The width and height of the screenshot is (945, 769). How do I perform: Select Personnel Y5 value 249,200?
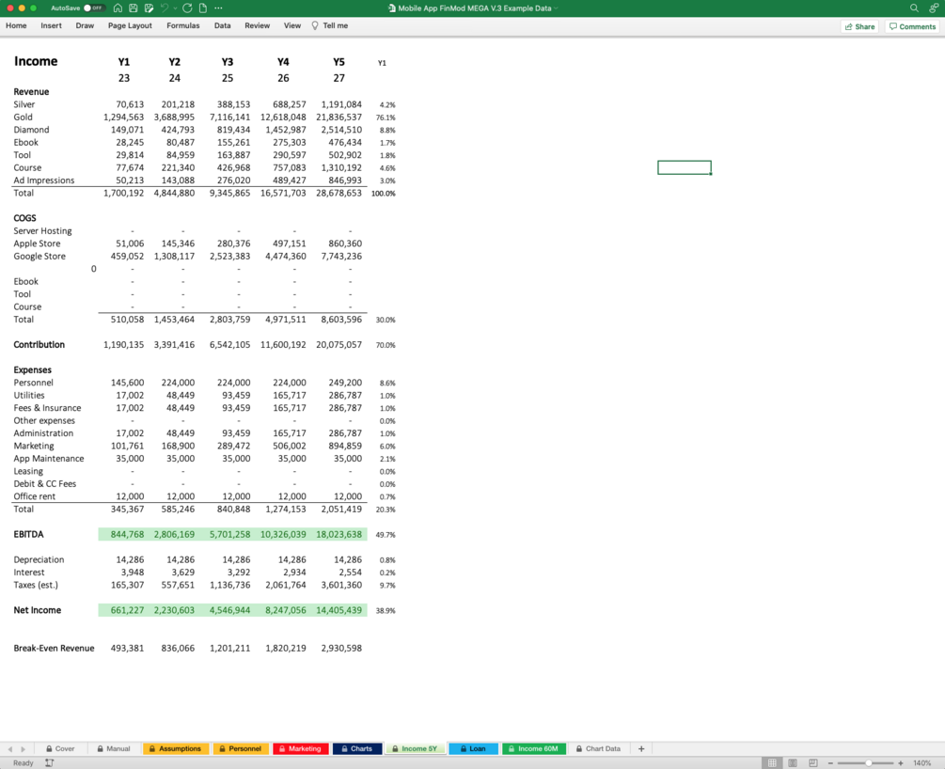click(345, 383)
